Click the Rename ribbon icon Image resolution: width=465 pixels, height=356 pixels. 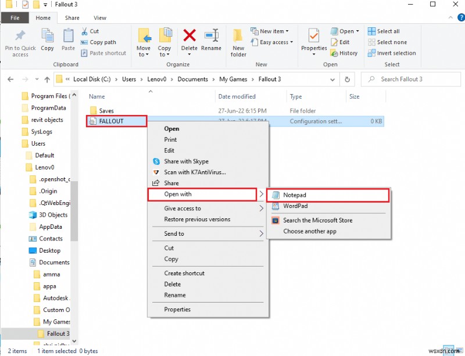click(x=211, y=35)
